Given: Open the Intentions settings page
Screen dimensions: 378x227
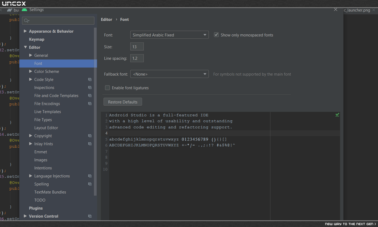Looking at the screenshot, I should point(43,168).
